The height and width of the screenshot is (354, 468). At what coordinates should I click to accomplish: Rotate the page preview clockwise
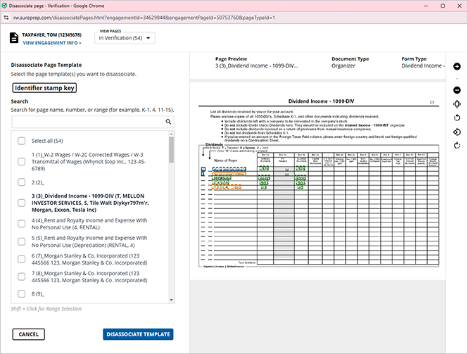point(457,146)
